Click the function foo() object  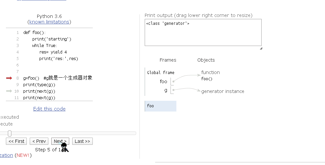[x=210, y=75]
